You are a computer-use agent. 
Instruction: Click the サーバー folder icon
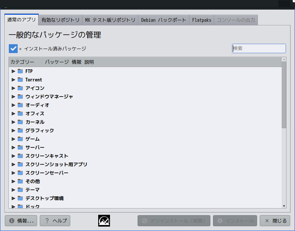coord(20,147)
